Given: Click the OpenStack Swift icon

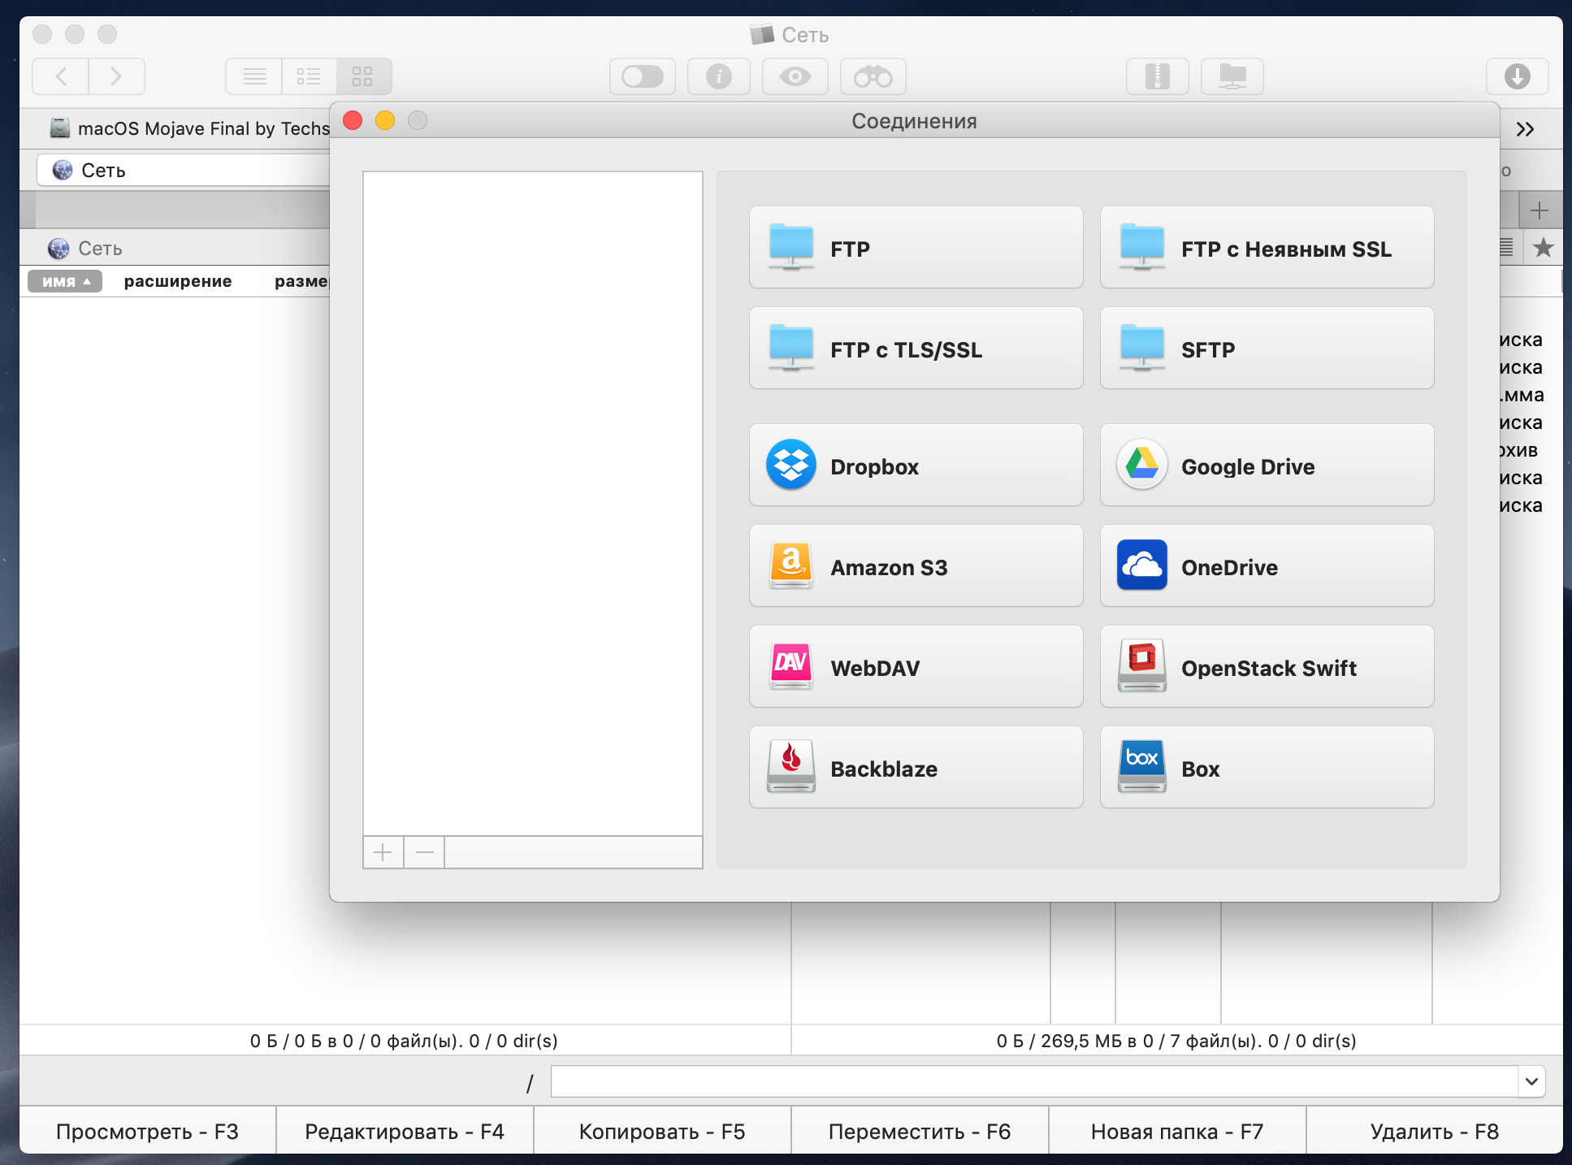Looking at the screenshot, I should click(x=1141, y=666).
